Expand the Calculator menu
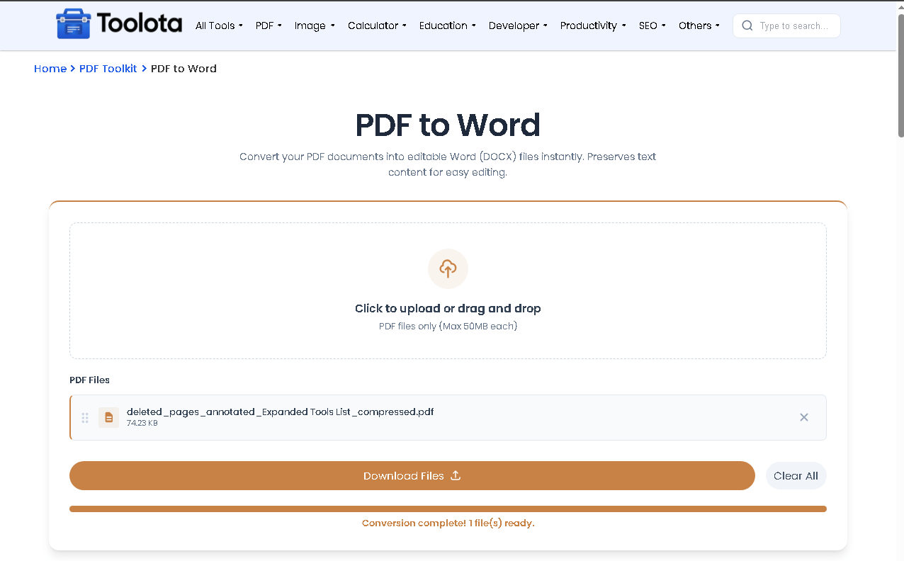 coord(377,25)
